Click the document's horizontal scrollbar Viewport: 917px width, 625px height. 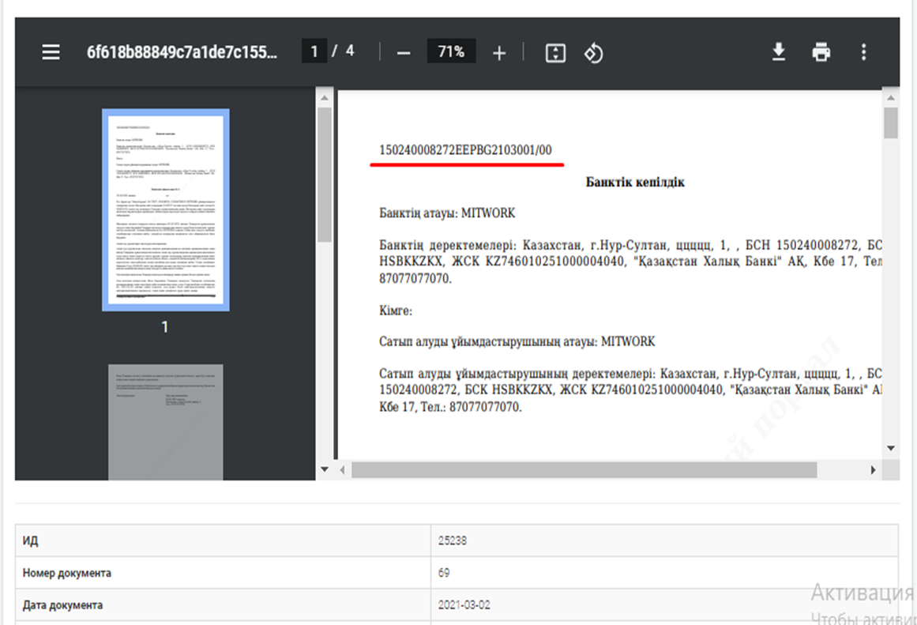click(584, 469)
